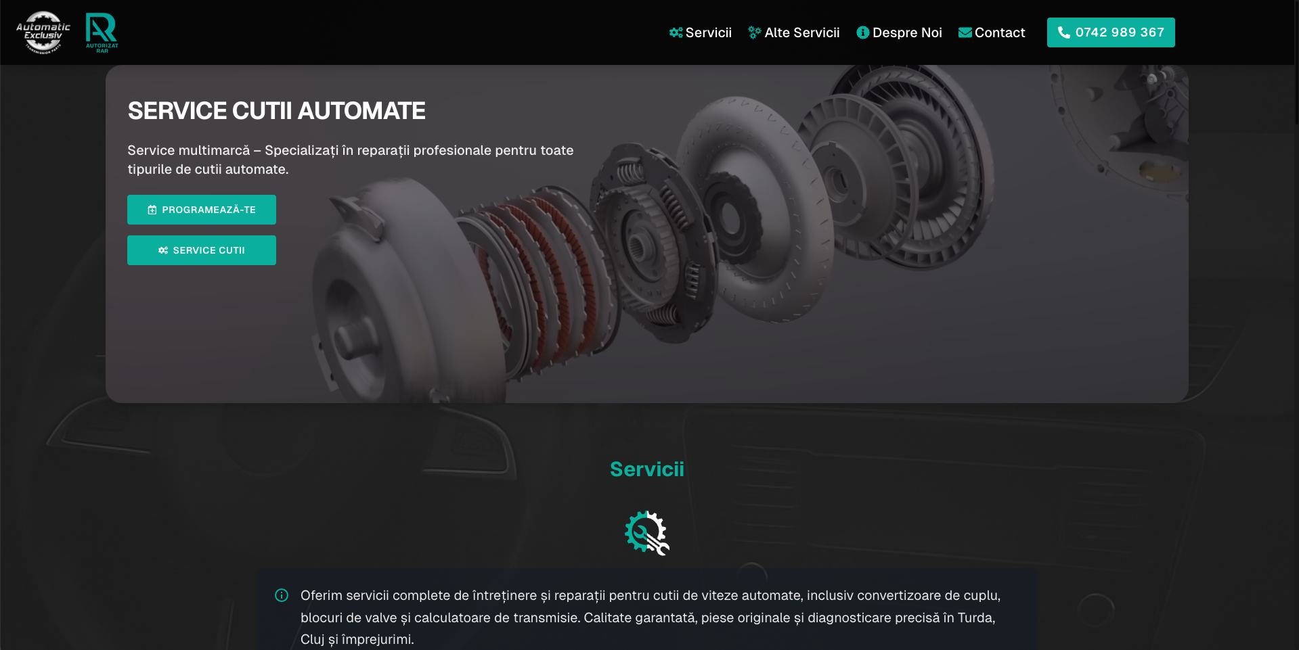Click the gear and wrench icon under Servicii
Viewport: 1299px width, 650px height.
[x=647, y=533]
